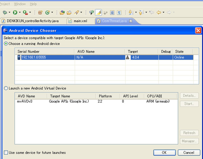Switch to ComThread.java tab

[x=114, y=21]
